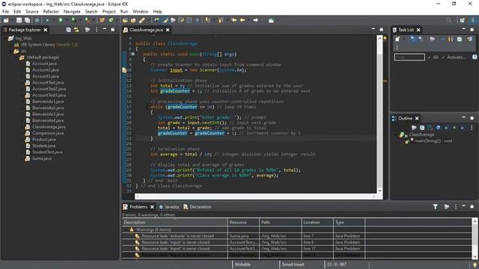Click the New Task icon in Task List
The height and width of the screenshot is (269, 479).
click(397, 39)
